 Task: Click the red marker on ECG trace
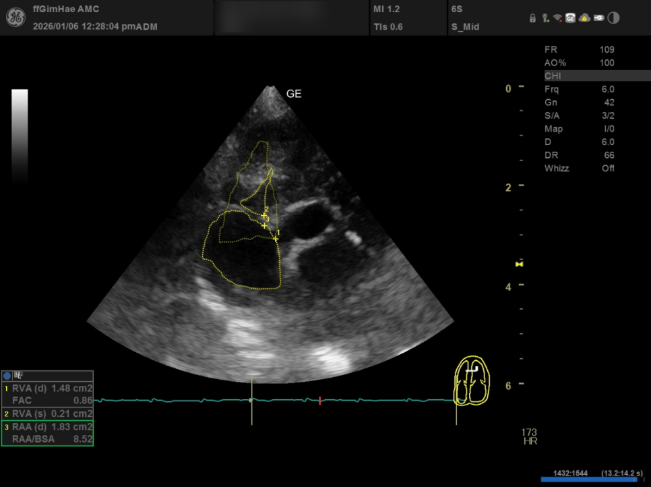point(319,401)
